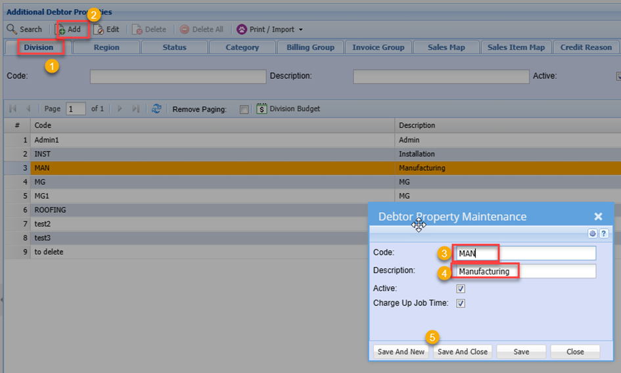Click Save And Close button
The image size is (621, 373).
point(463,351)
